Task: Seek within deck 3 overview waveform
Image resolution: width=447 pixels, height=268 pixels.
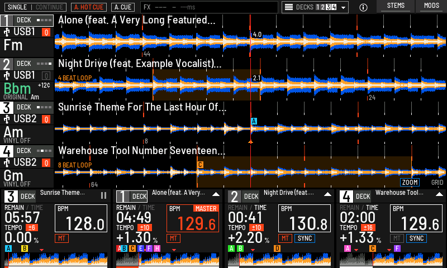Action: tap(56, 260)
